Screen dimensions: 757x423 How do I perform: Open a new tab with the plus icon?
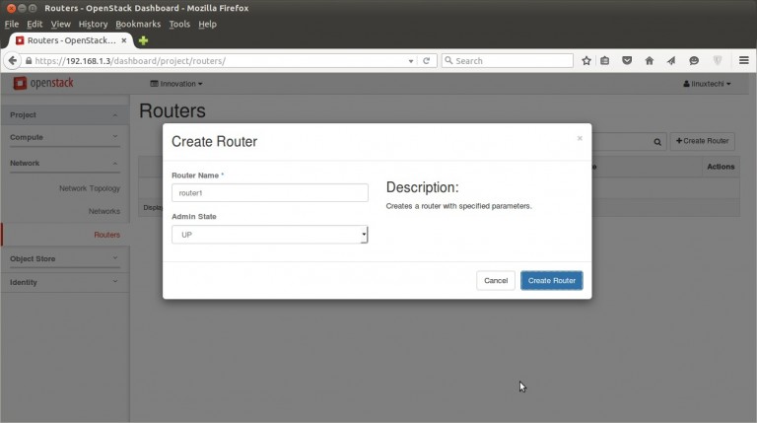tap(143, 40)
